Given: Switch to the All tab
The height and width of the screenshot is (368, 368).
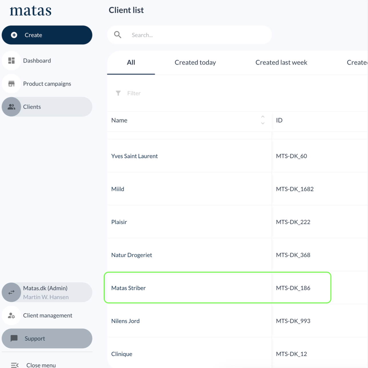Looking at the screenshot, I should tap(131, 62).
